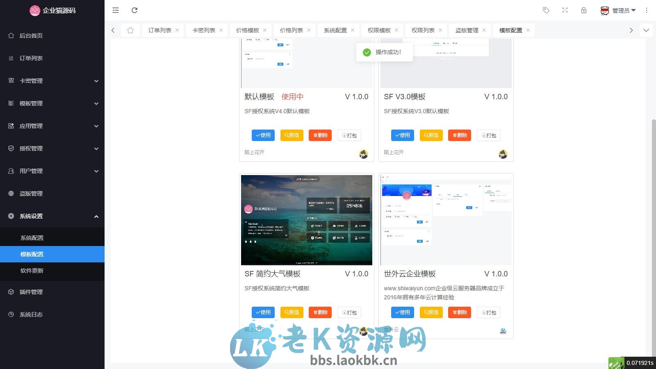Collapse the sidebar with the hamburger icon
The height and width of the screenshot is (369, 656).
pyautogui.click(x=115, y=10)
